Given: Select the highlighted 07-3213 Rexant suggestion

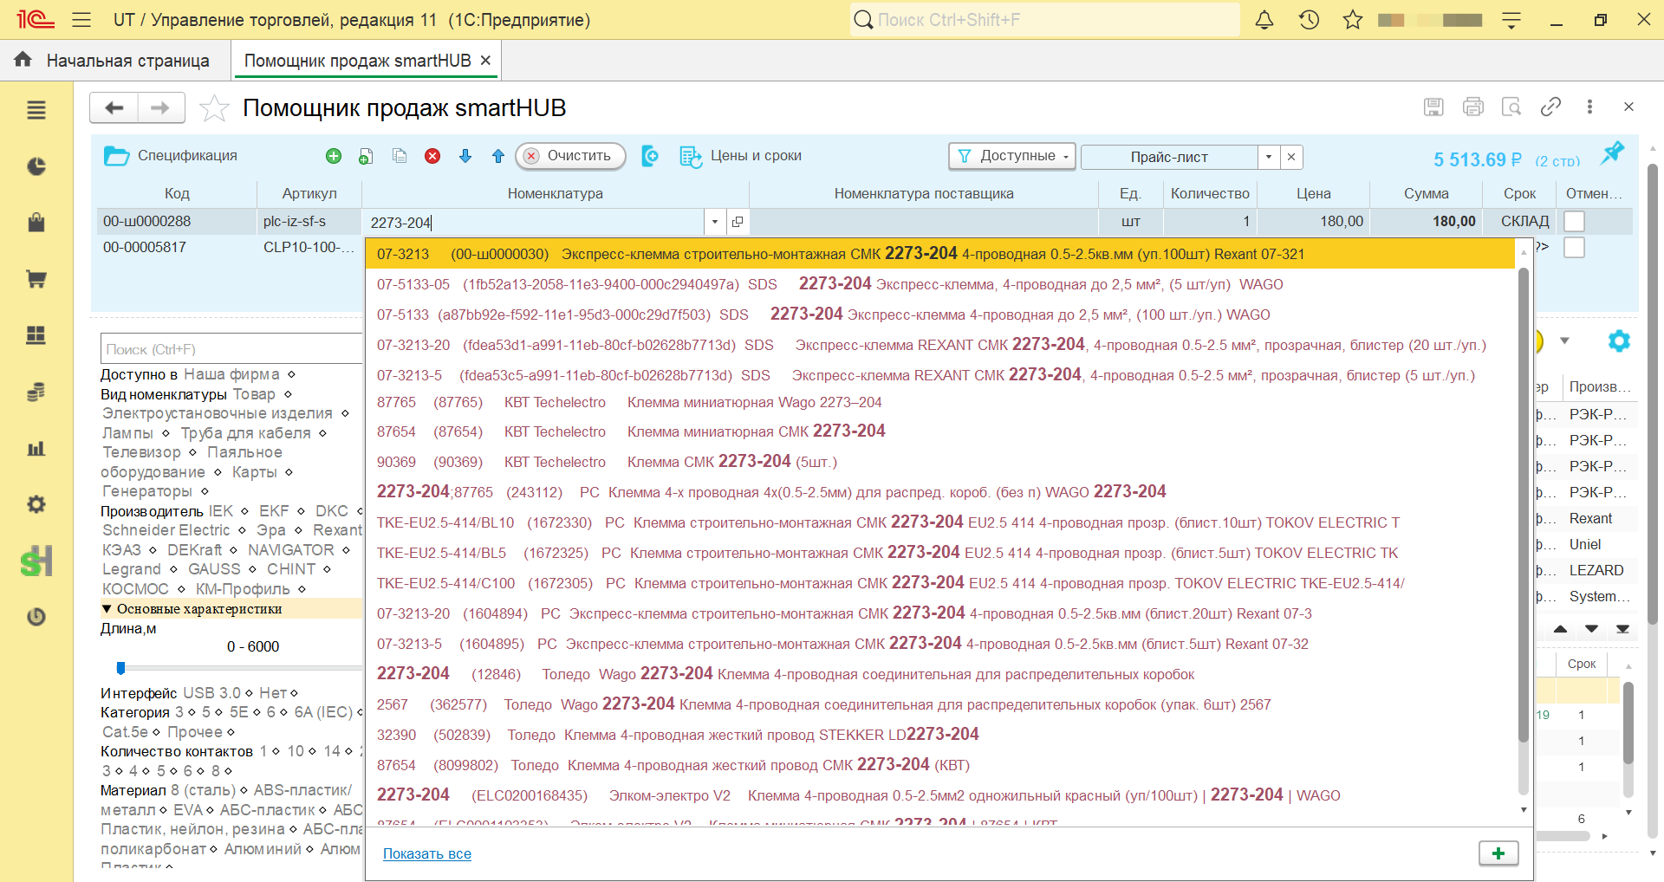Looking at the screenshot, I should [x=939, y=254].
